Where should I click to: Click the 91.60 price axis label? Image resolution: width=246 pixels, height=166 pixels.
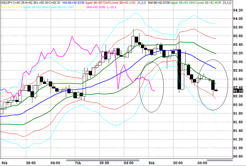click(238, 122)
